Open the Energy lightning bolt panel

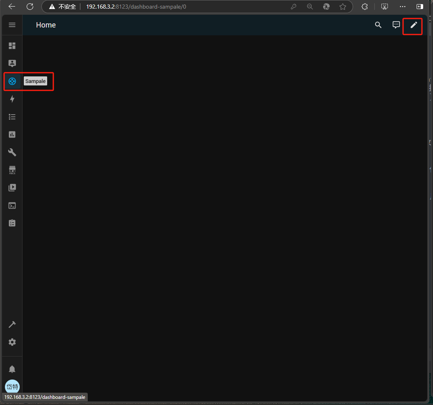(x=12, y=99)
